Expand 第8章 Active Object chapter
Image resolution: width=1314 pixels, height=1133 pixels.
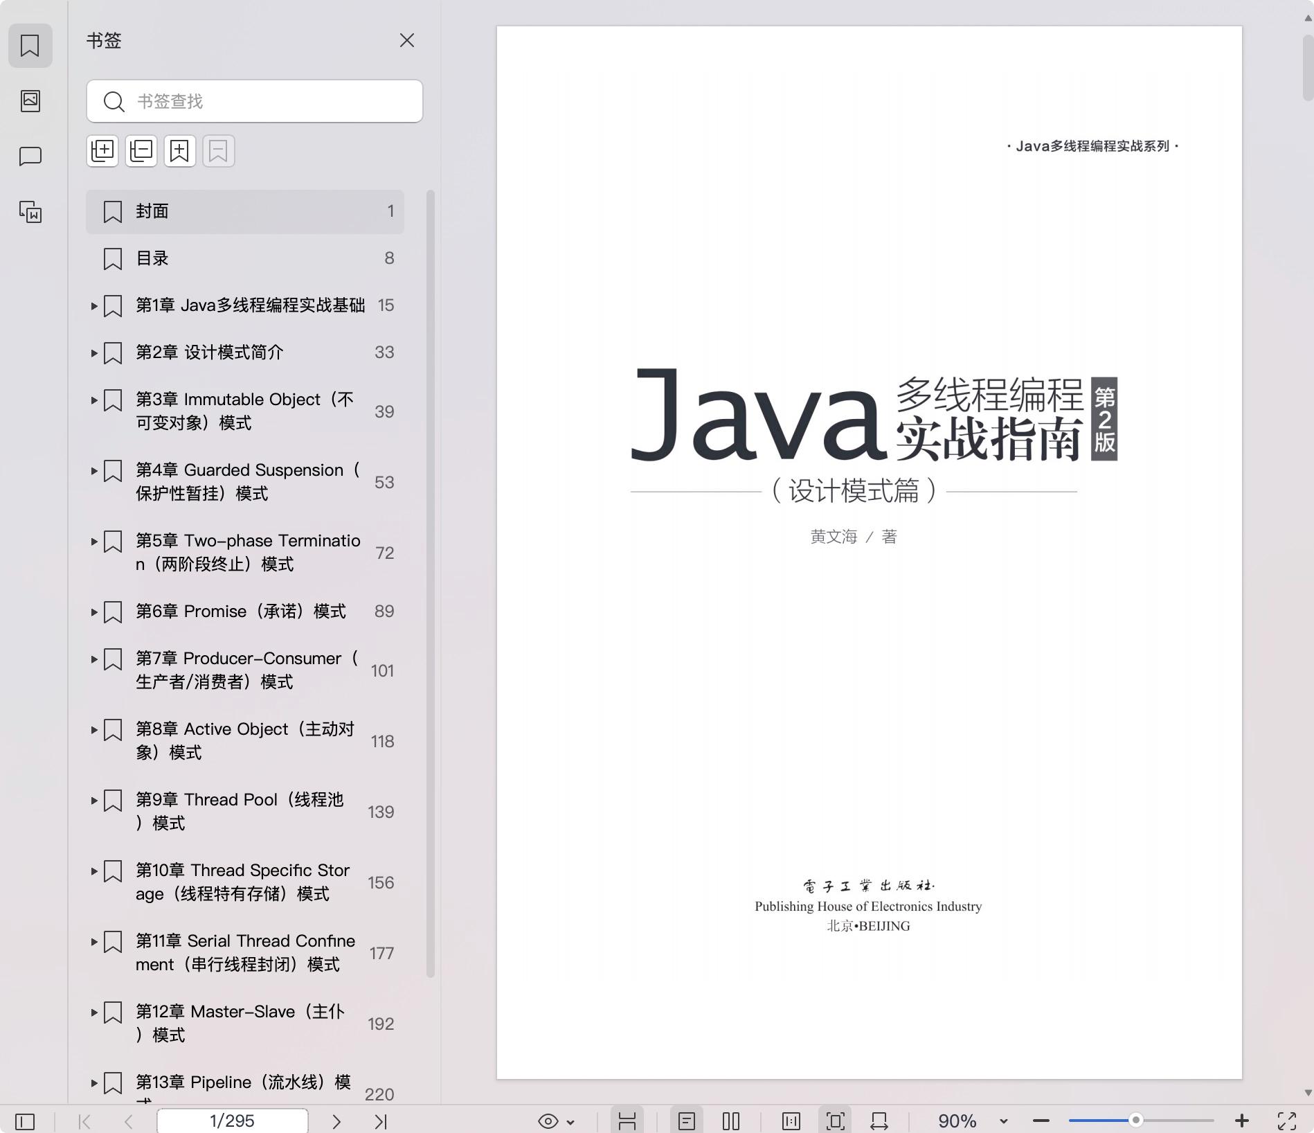pyautogui.click(x=94, y=729)
